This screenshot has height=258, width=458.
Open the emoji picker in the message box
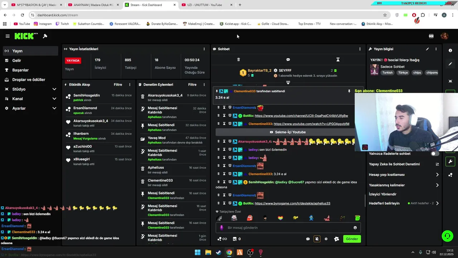(x=355, y=228)
